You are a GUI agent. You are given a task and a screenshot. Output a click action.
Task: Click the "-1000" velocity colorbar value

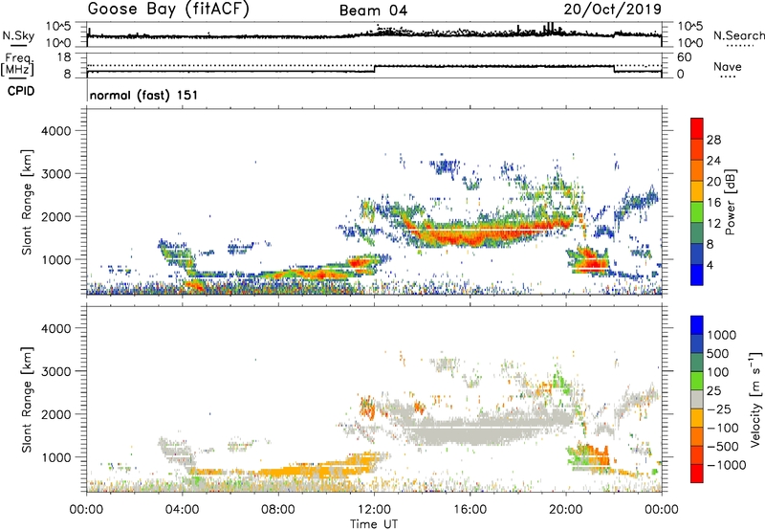726,465
